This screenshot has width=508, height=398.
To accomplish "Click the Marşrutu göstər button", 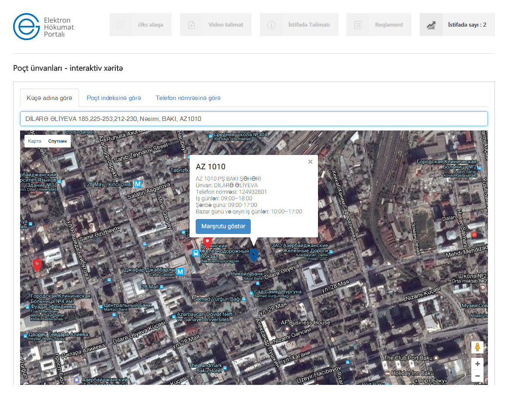I will (223, 226).
